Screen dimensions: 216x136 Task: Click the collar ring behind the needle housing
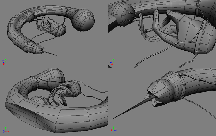[x=179, y=87]
